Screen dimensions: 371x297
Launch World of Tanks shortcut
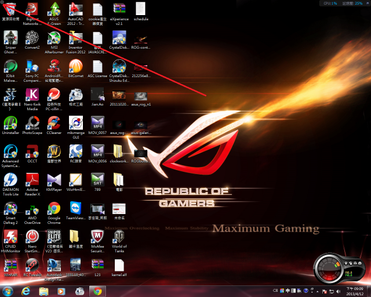119,241
